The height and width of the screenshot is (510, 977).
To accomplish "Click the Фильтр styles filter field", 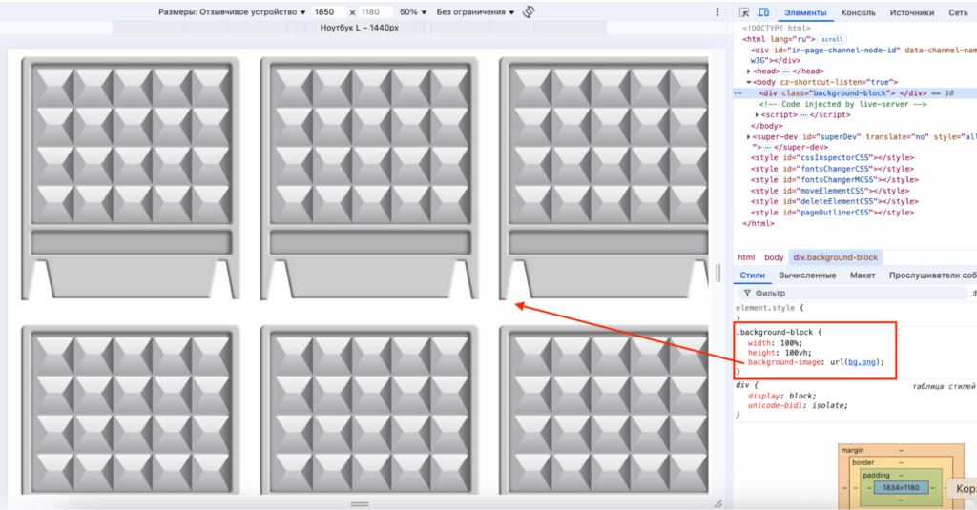I will click(x=811, y=294).
